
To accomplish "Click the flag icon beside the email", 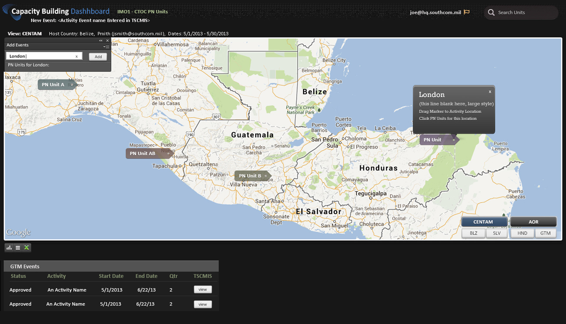I will pos(467,12).
